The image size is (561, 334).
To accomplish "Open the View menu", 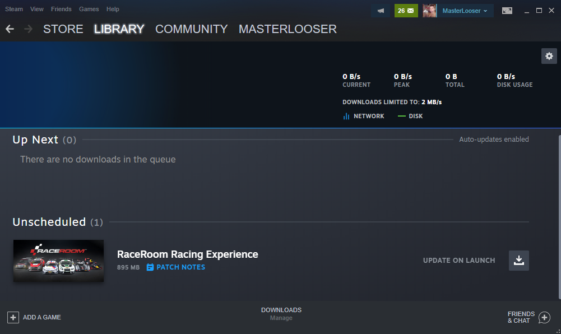I will coord(37,9).
